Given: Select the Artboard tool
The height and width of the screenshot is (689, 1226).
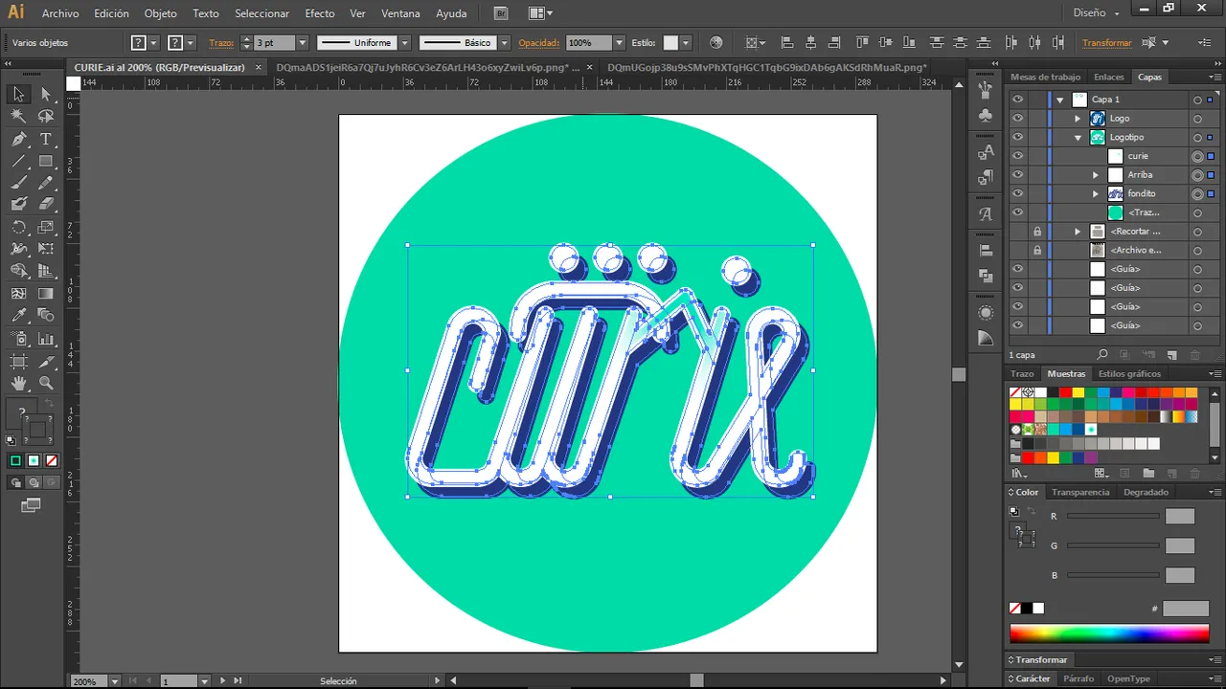Looking at the screenshot, I should (x=18, y=362).
